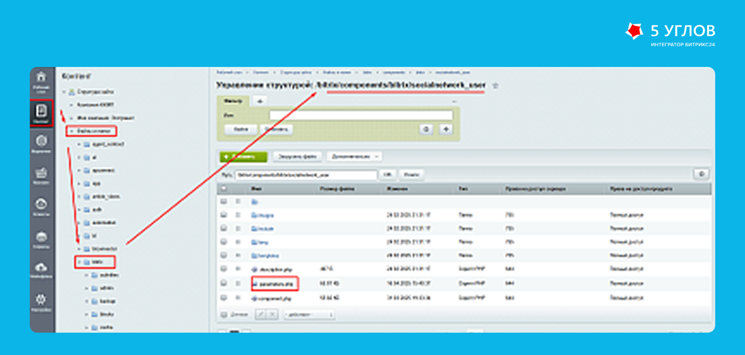Open row actions menu for .parameters.php
This screenshot has height=355, width=745.
coord(238,283)
